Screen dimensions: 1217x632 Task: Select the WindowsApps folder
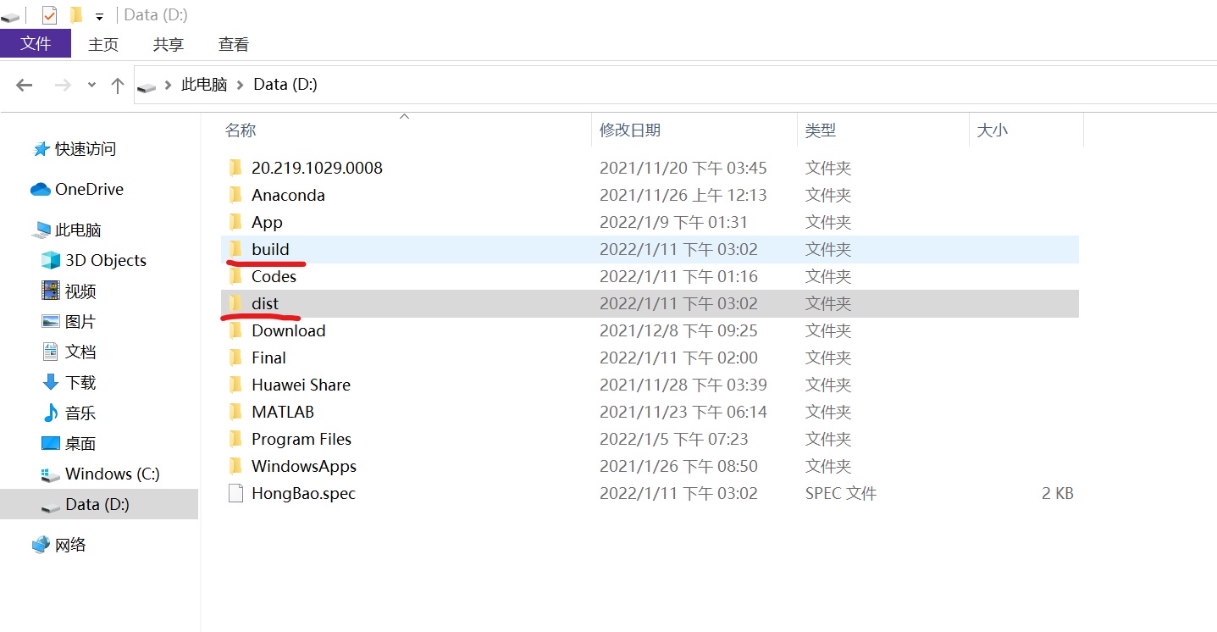point(303,466)
